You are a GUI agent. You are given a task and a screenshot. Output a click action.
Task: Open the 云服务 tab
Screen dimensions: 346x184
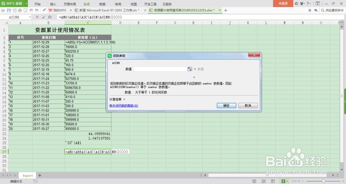[x=167, y=4]
